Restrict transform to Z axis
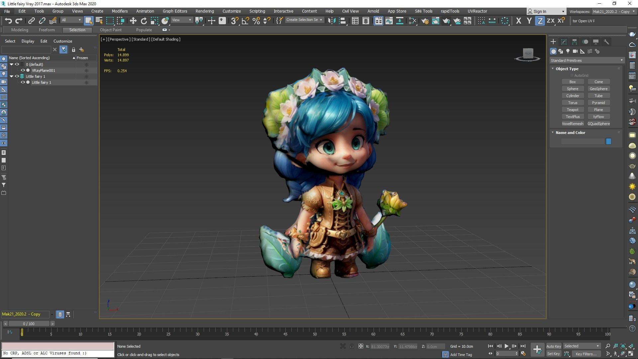 [540, 21]
